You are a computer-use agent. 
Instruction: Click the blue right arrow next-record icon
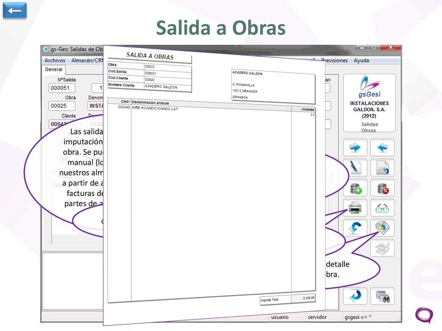coord(355,147)
